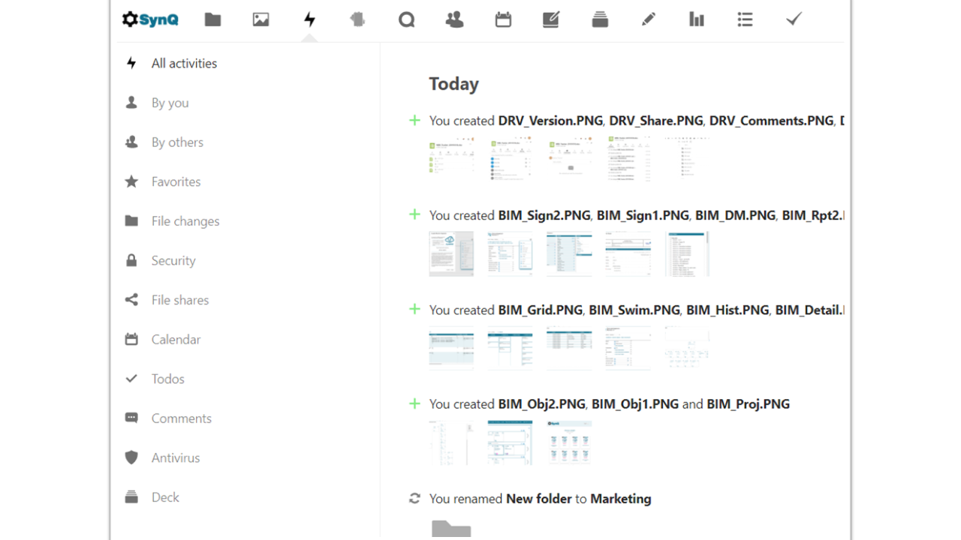Open the BIM_Proj.PNG file link
Viewport: 961px width, 540px height.
[749, 404]
